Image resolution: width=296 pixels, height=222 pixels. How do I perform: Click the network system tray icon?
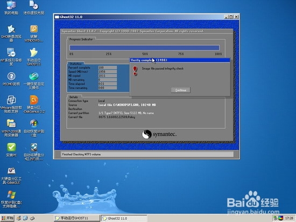[x=275, y=218]
